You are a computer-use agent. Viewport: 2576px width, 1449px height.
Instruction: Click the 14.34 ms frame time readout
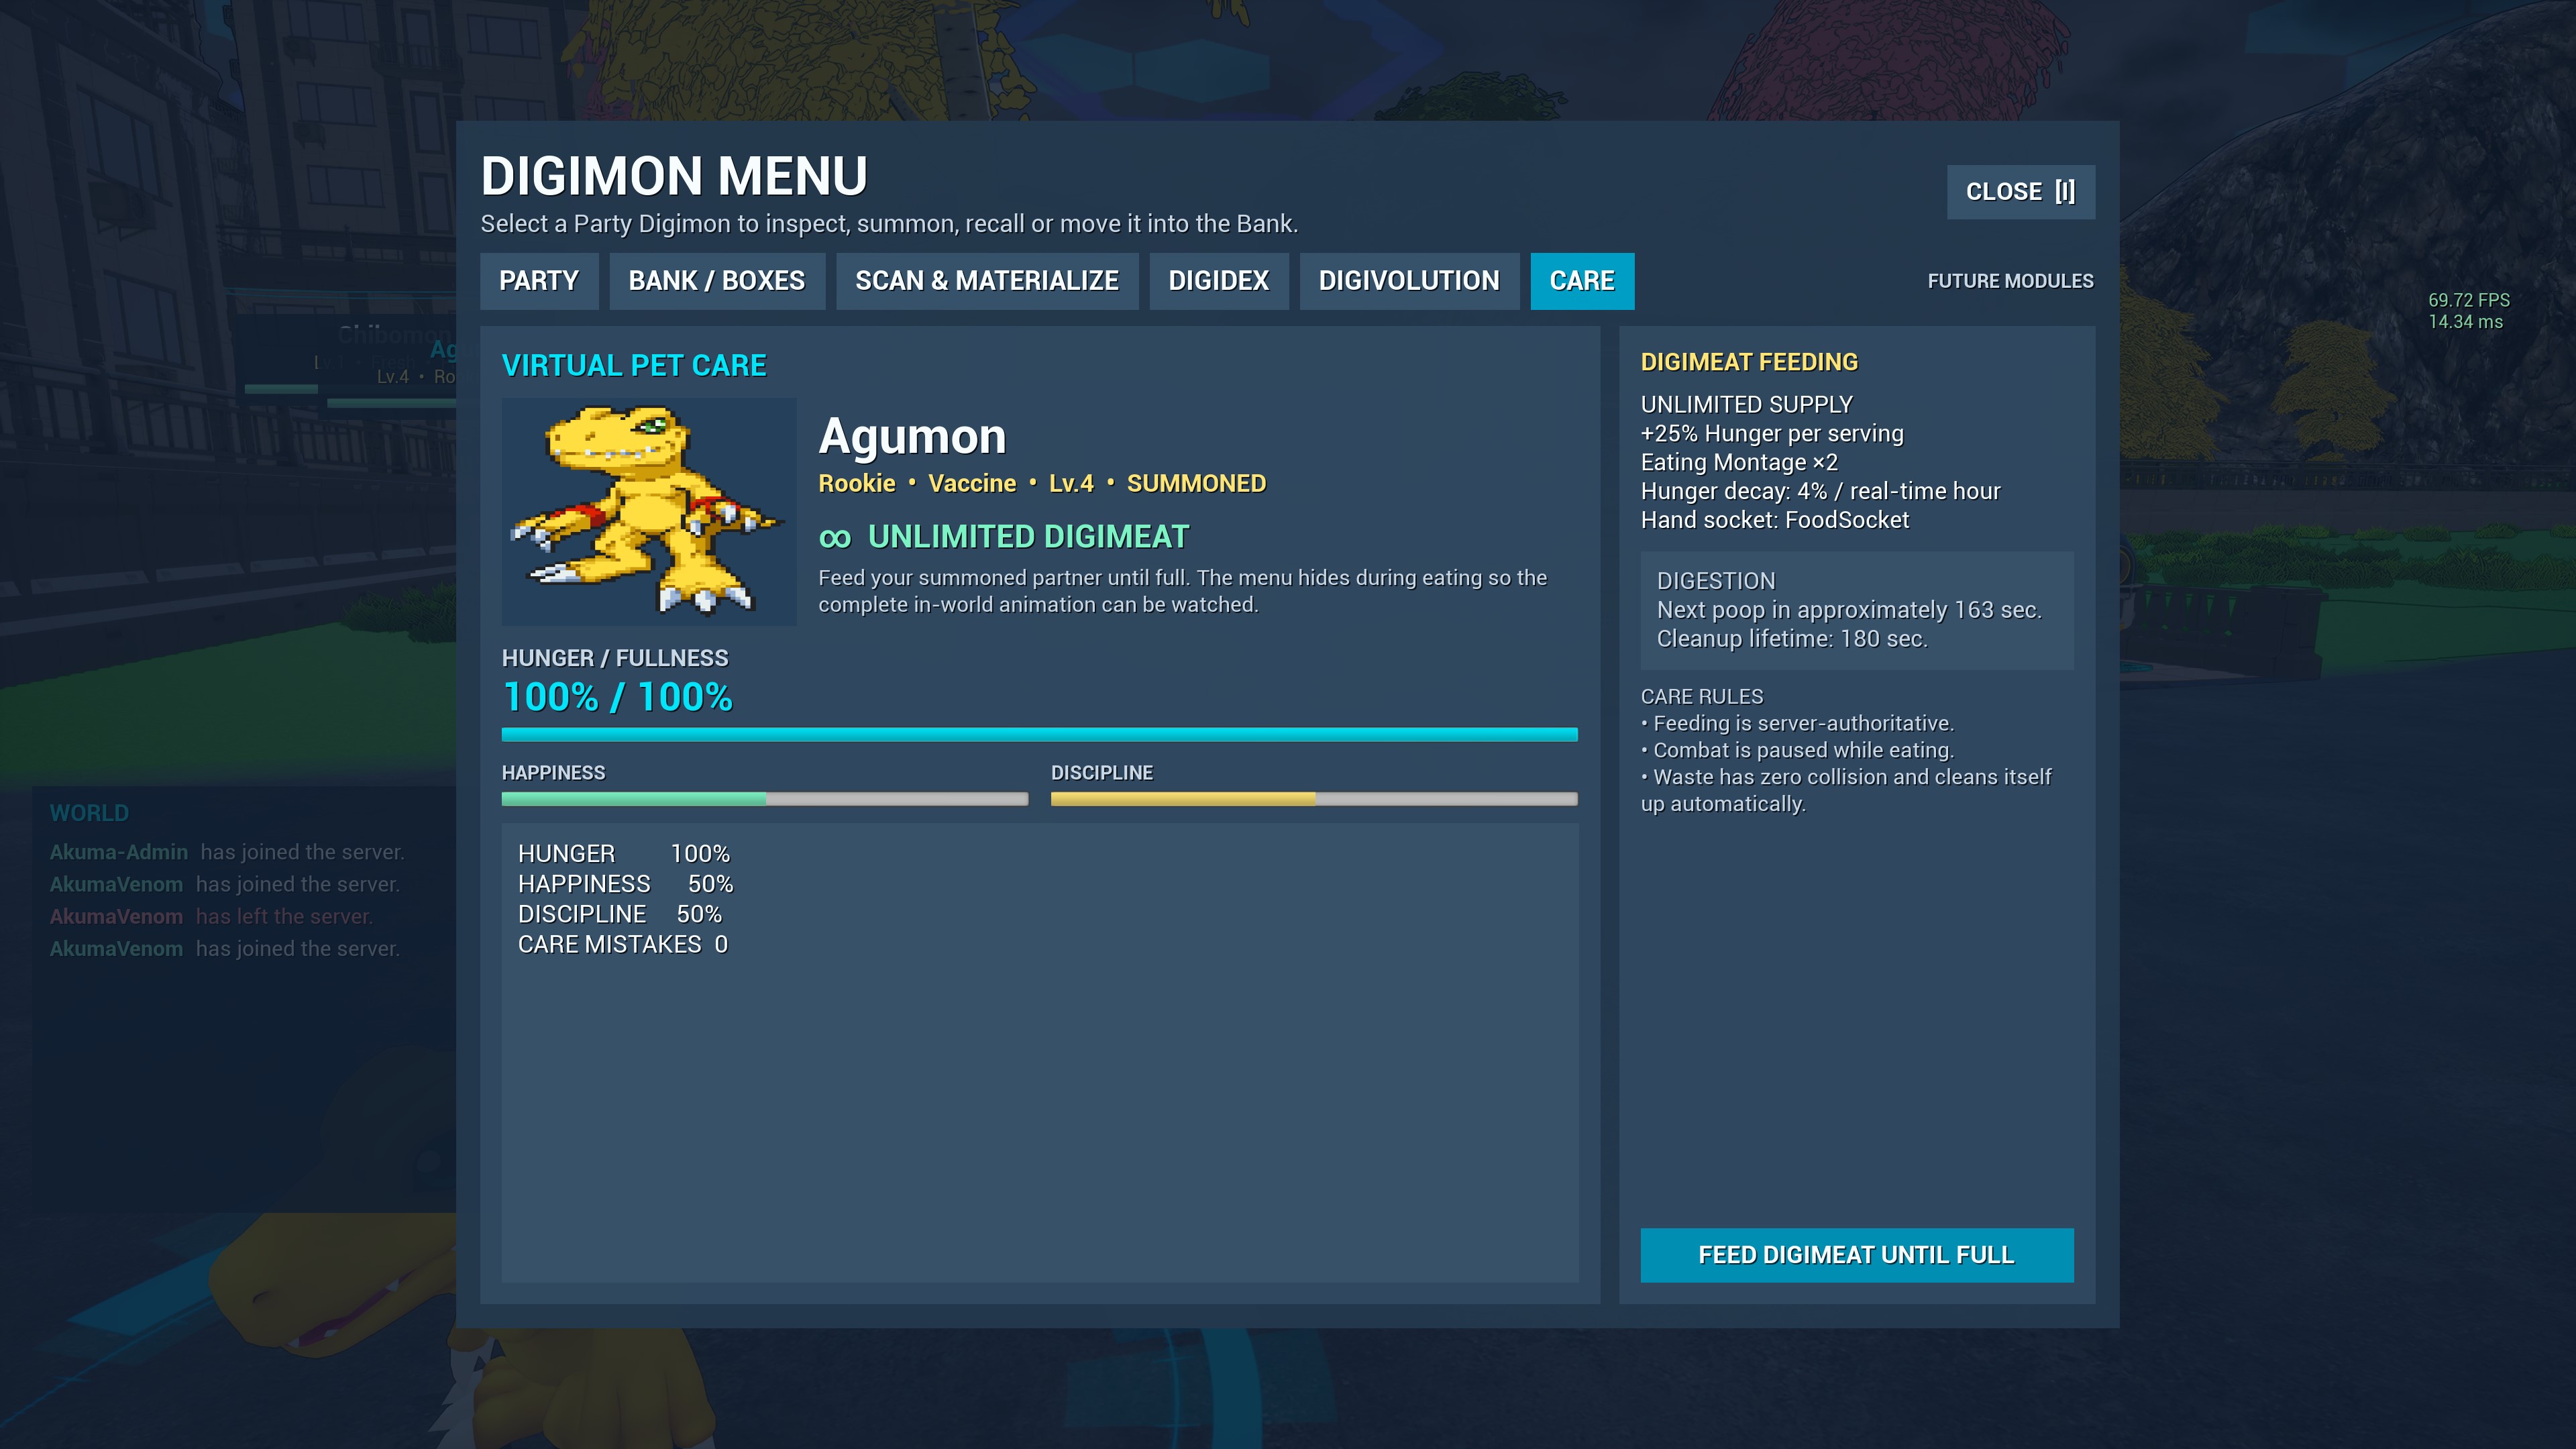pyautogui.click(x=2466, y=322)
